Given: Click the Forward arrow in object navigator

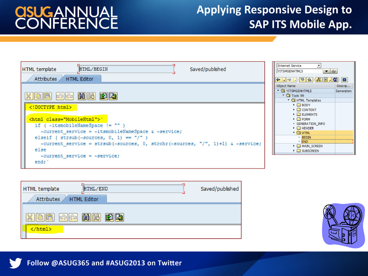Looking at the screenshot, I should click(x=290, y=80).
